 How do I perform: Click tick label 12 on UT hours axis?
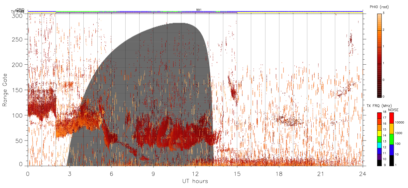[195, 174]
